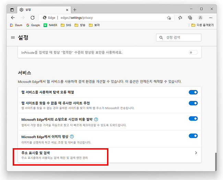Screen dimensions: 223x180
Task: Click the 설정 검색 search field
Action: point(179,37)
